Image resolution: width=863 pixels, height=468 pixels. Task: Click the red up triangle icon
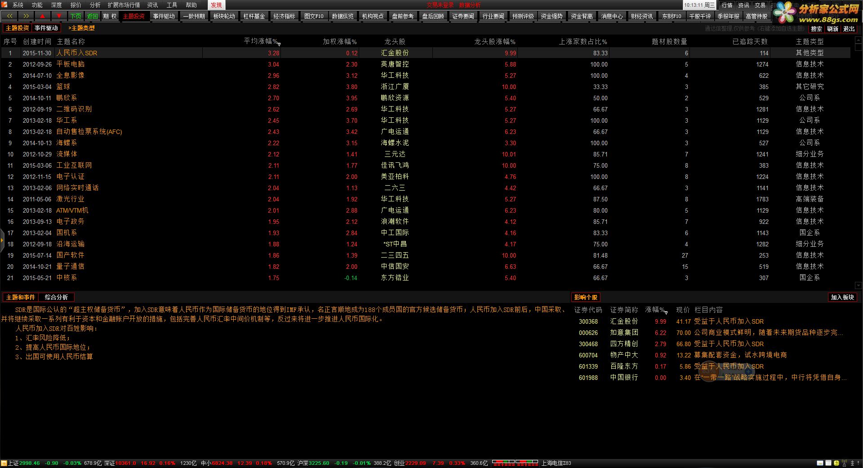tap(43, 16)
